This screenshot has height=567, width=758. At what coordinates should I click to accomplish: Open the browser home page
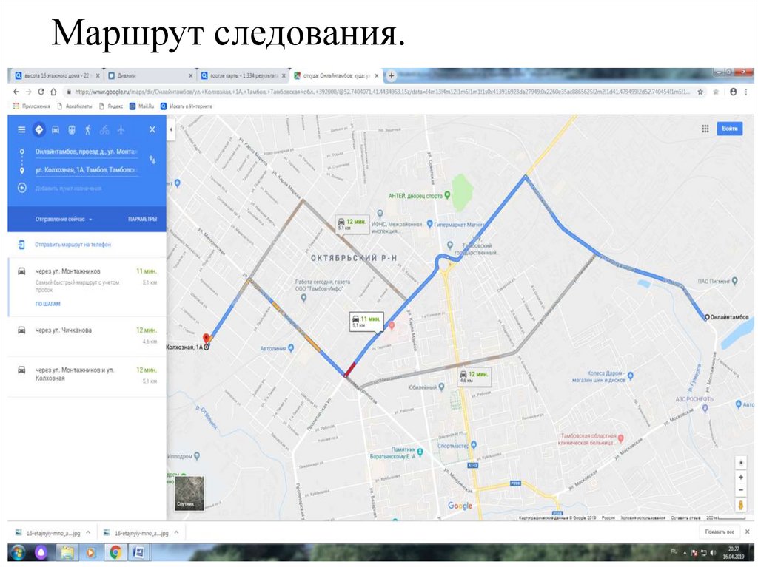(53, 92)
